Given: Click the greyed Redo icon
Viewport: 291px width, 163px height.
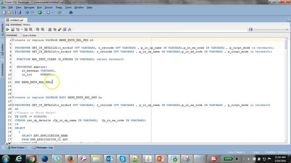Looking at the screenshot, I should point(32,13).
